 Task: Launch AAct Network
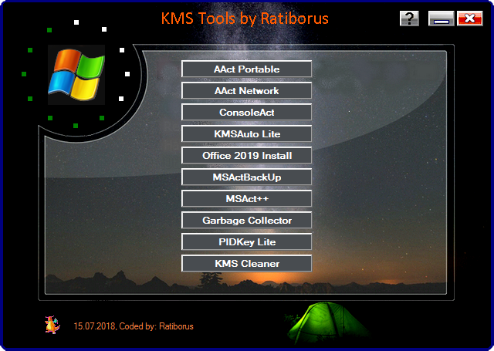tap(246, 91)
